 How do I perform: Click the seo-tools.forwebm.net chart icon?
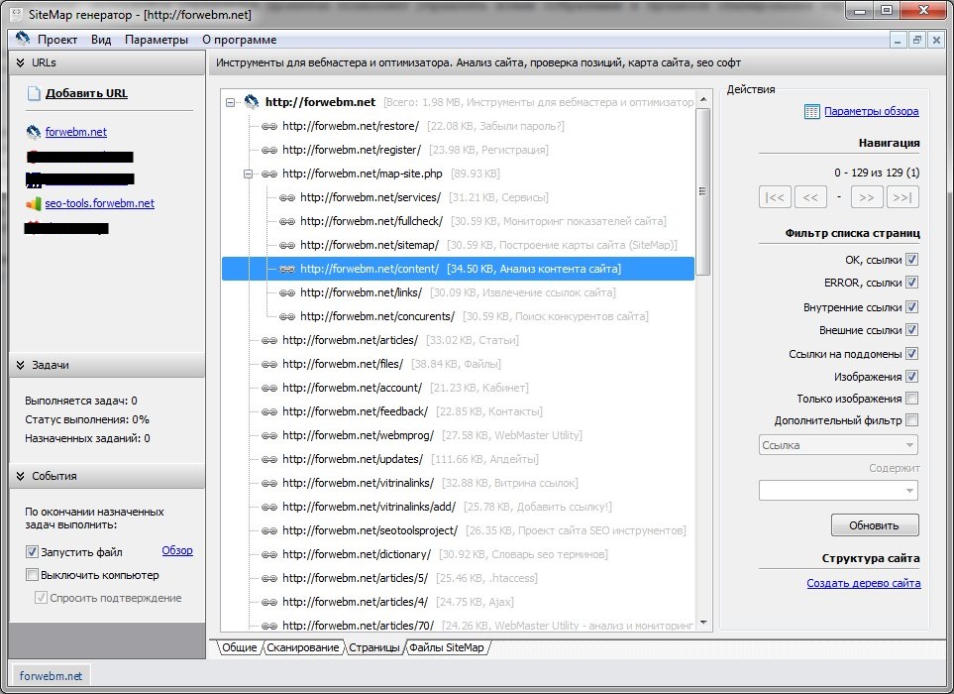click(x=34, y=203)
